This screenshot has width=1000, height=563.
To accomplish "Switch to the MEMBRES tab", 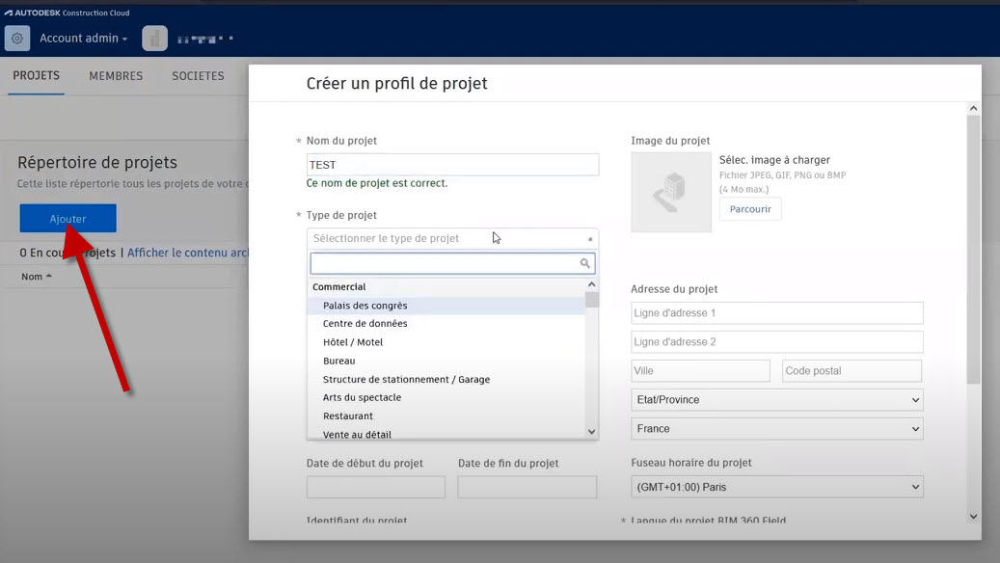I will pyautogui.click(x=116, y=75).
